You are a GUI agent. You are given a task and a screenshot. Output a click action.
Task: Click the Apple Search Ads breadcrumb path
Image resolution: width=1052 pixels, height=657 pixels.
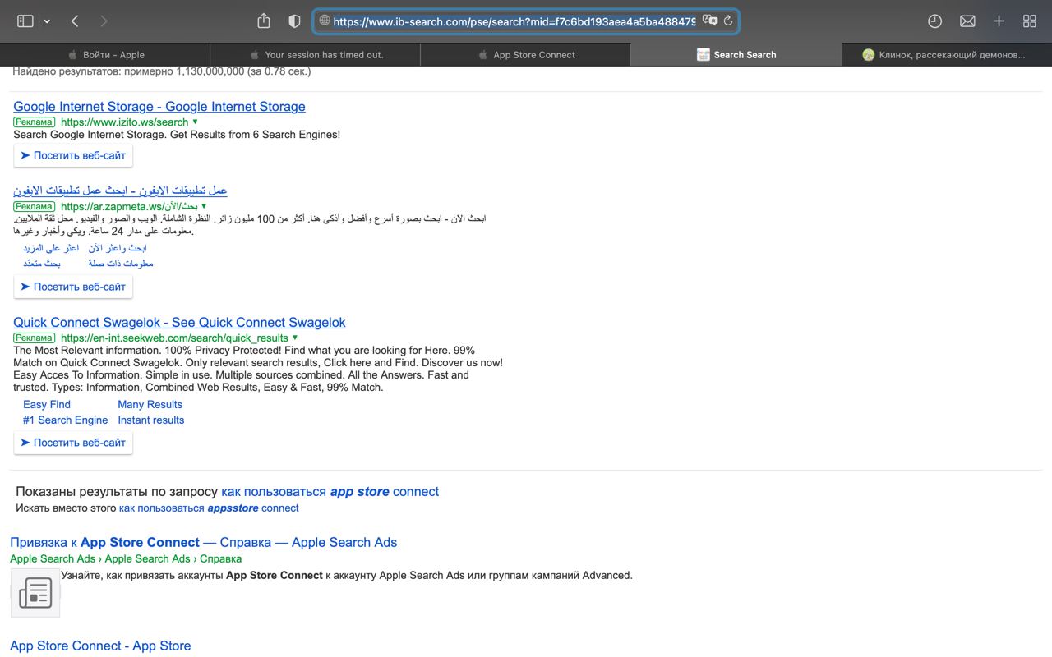click(126, 559)
